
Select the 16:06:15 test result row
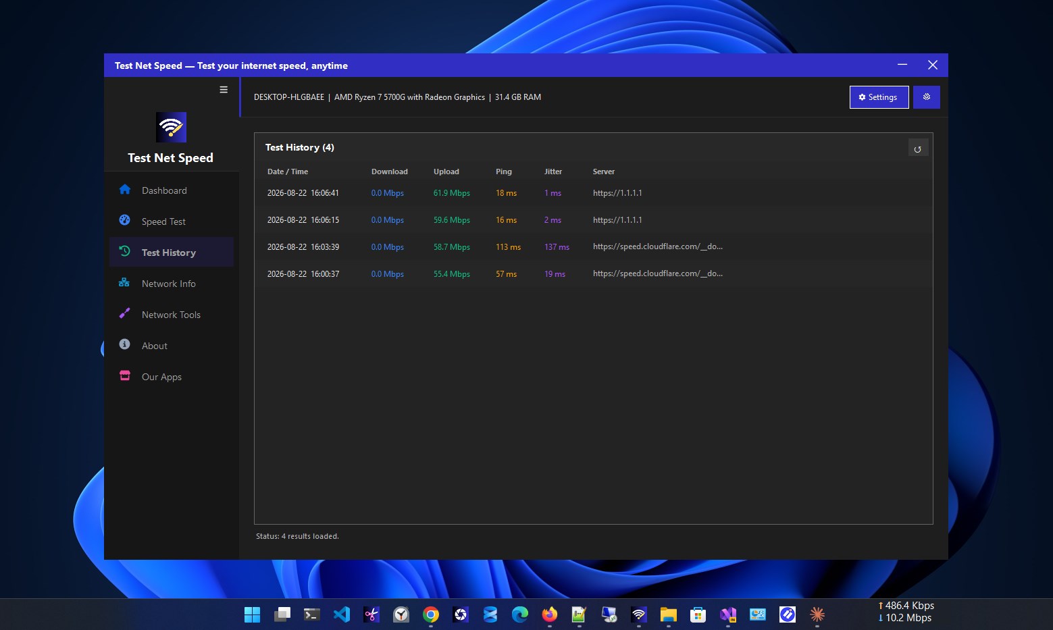(x=593, y=220)
